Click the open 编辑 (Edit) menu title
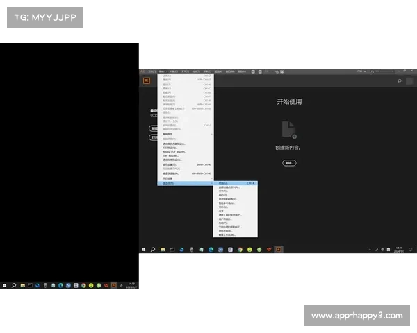417x333 pixels. click(163, 71)
